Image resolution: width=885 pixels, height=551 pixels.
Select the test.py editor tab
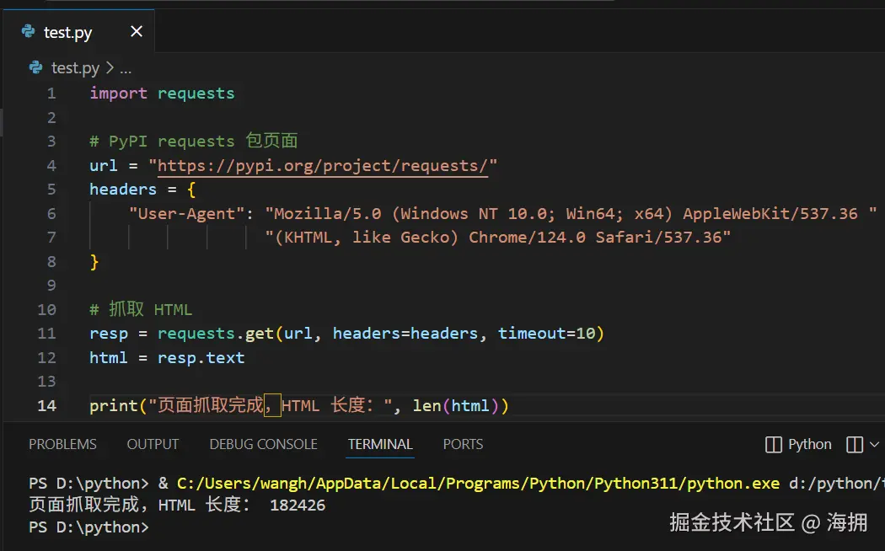[x=79, y=32]
